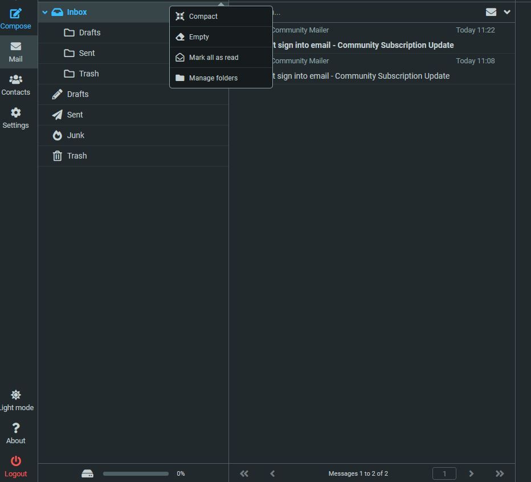Choose Mark all as read
Viewport: 531px width, 482px height.
(213, 58)
